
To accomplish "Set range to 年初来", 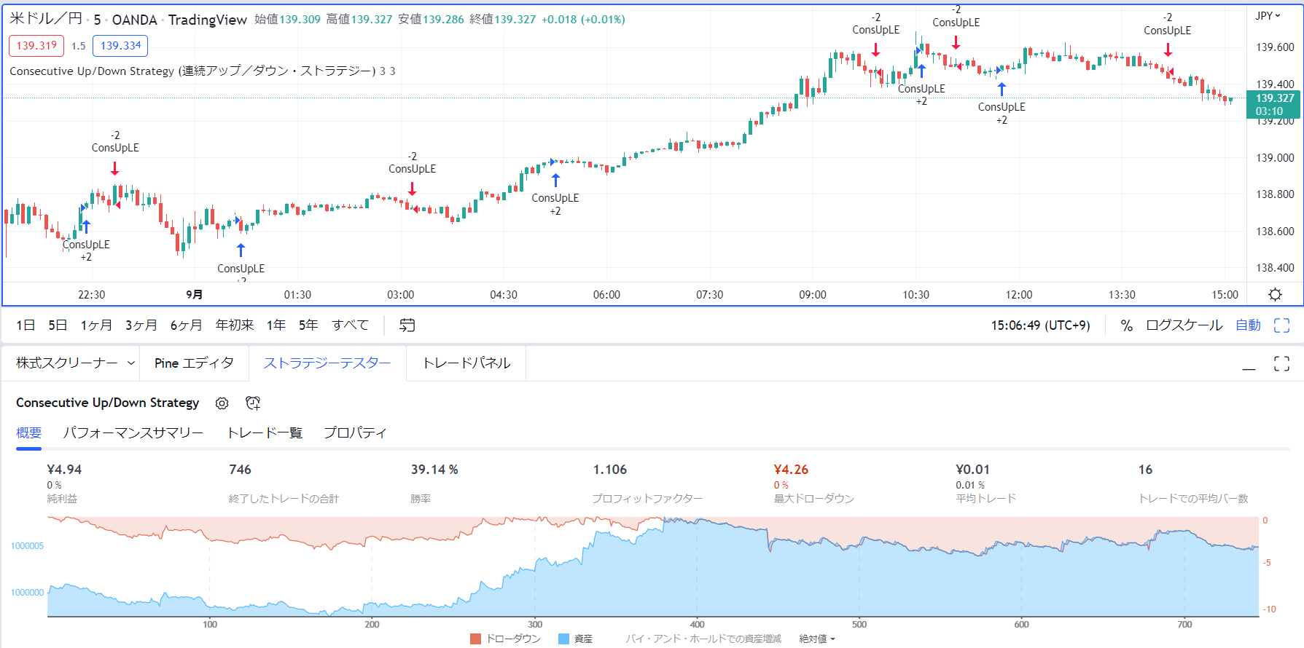I will point(235,325).
